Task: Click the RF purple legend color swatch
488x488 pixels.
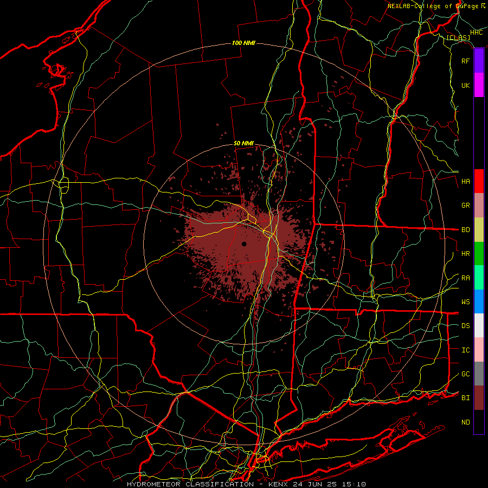Action: pyautogui.click(x=479, y=61)
